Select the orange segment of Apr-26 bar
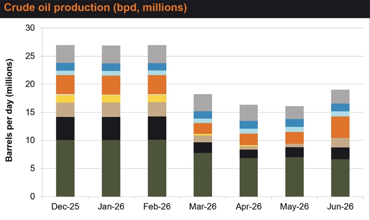 pos(249,139)
